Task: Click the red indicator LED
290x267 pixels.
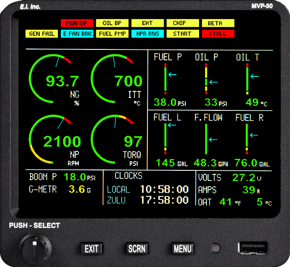Action: pos(215,248)
